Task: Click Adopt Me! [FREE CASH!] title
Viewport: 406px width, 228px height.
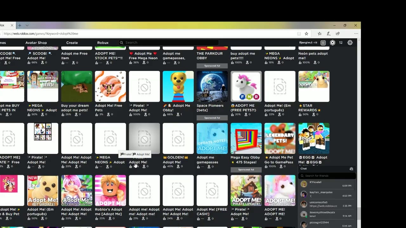Action: [212, 212]
